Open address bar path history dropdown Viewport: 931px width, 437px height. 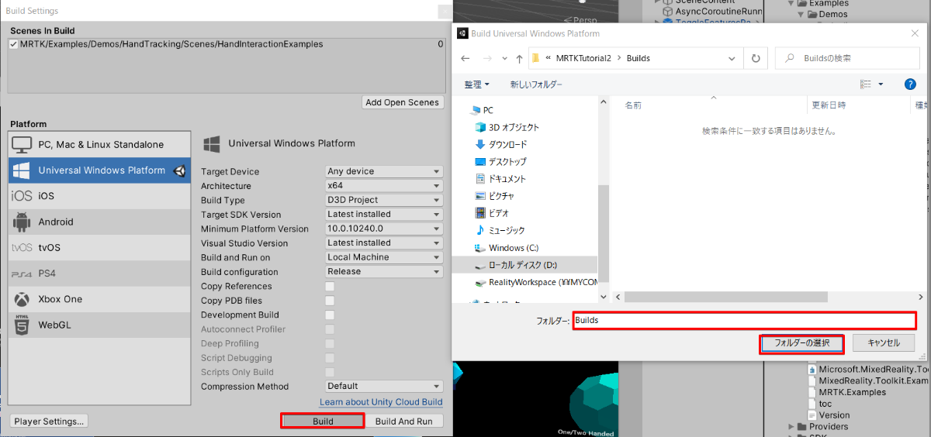(732, 58)
